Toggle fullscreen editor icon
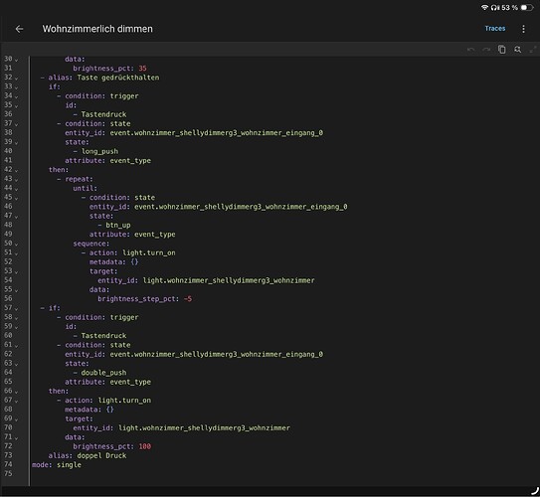540x497 pixels. pyautogui.click(x=533, y=50)
